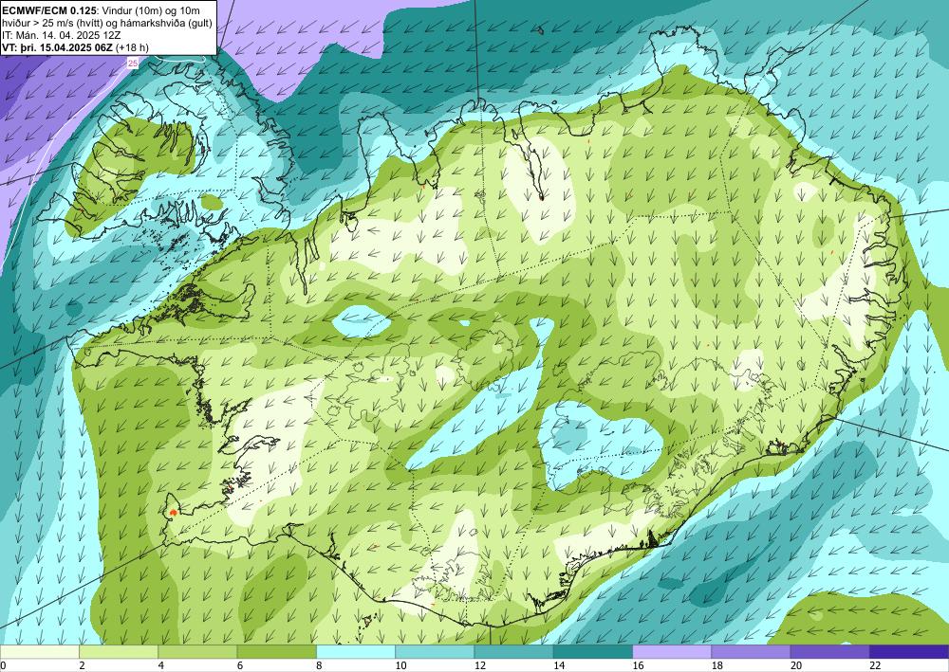Click the legend value '22'
949x672 pixels.
tap(875, 665)
